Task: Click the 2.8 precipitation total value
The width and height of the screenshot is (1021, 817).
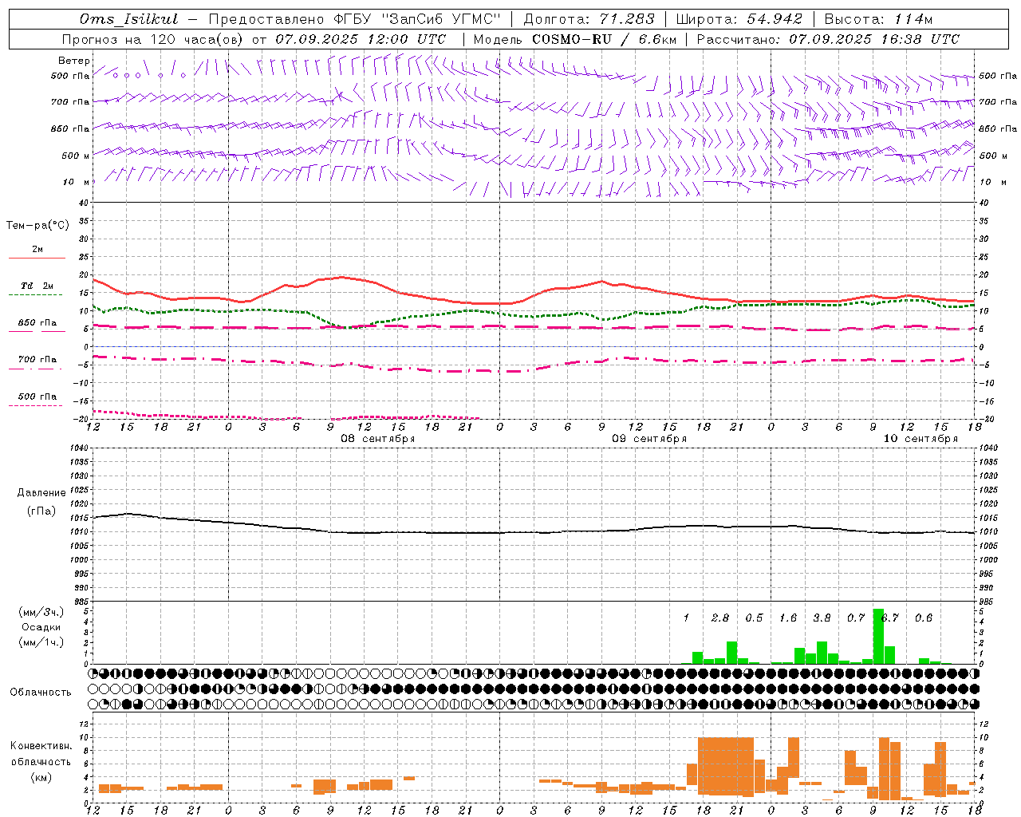Action: [720, 618]
